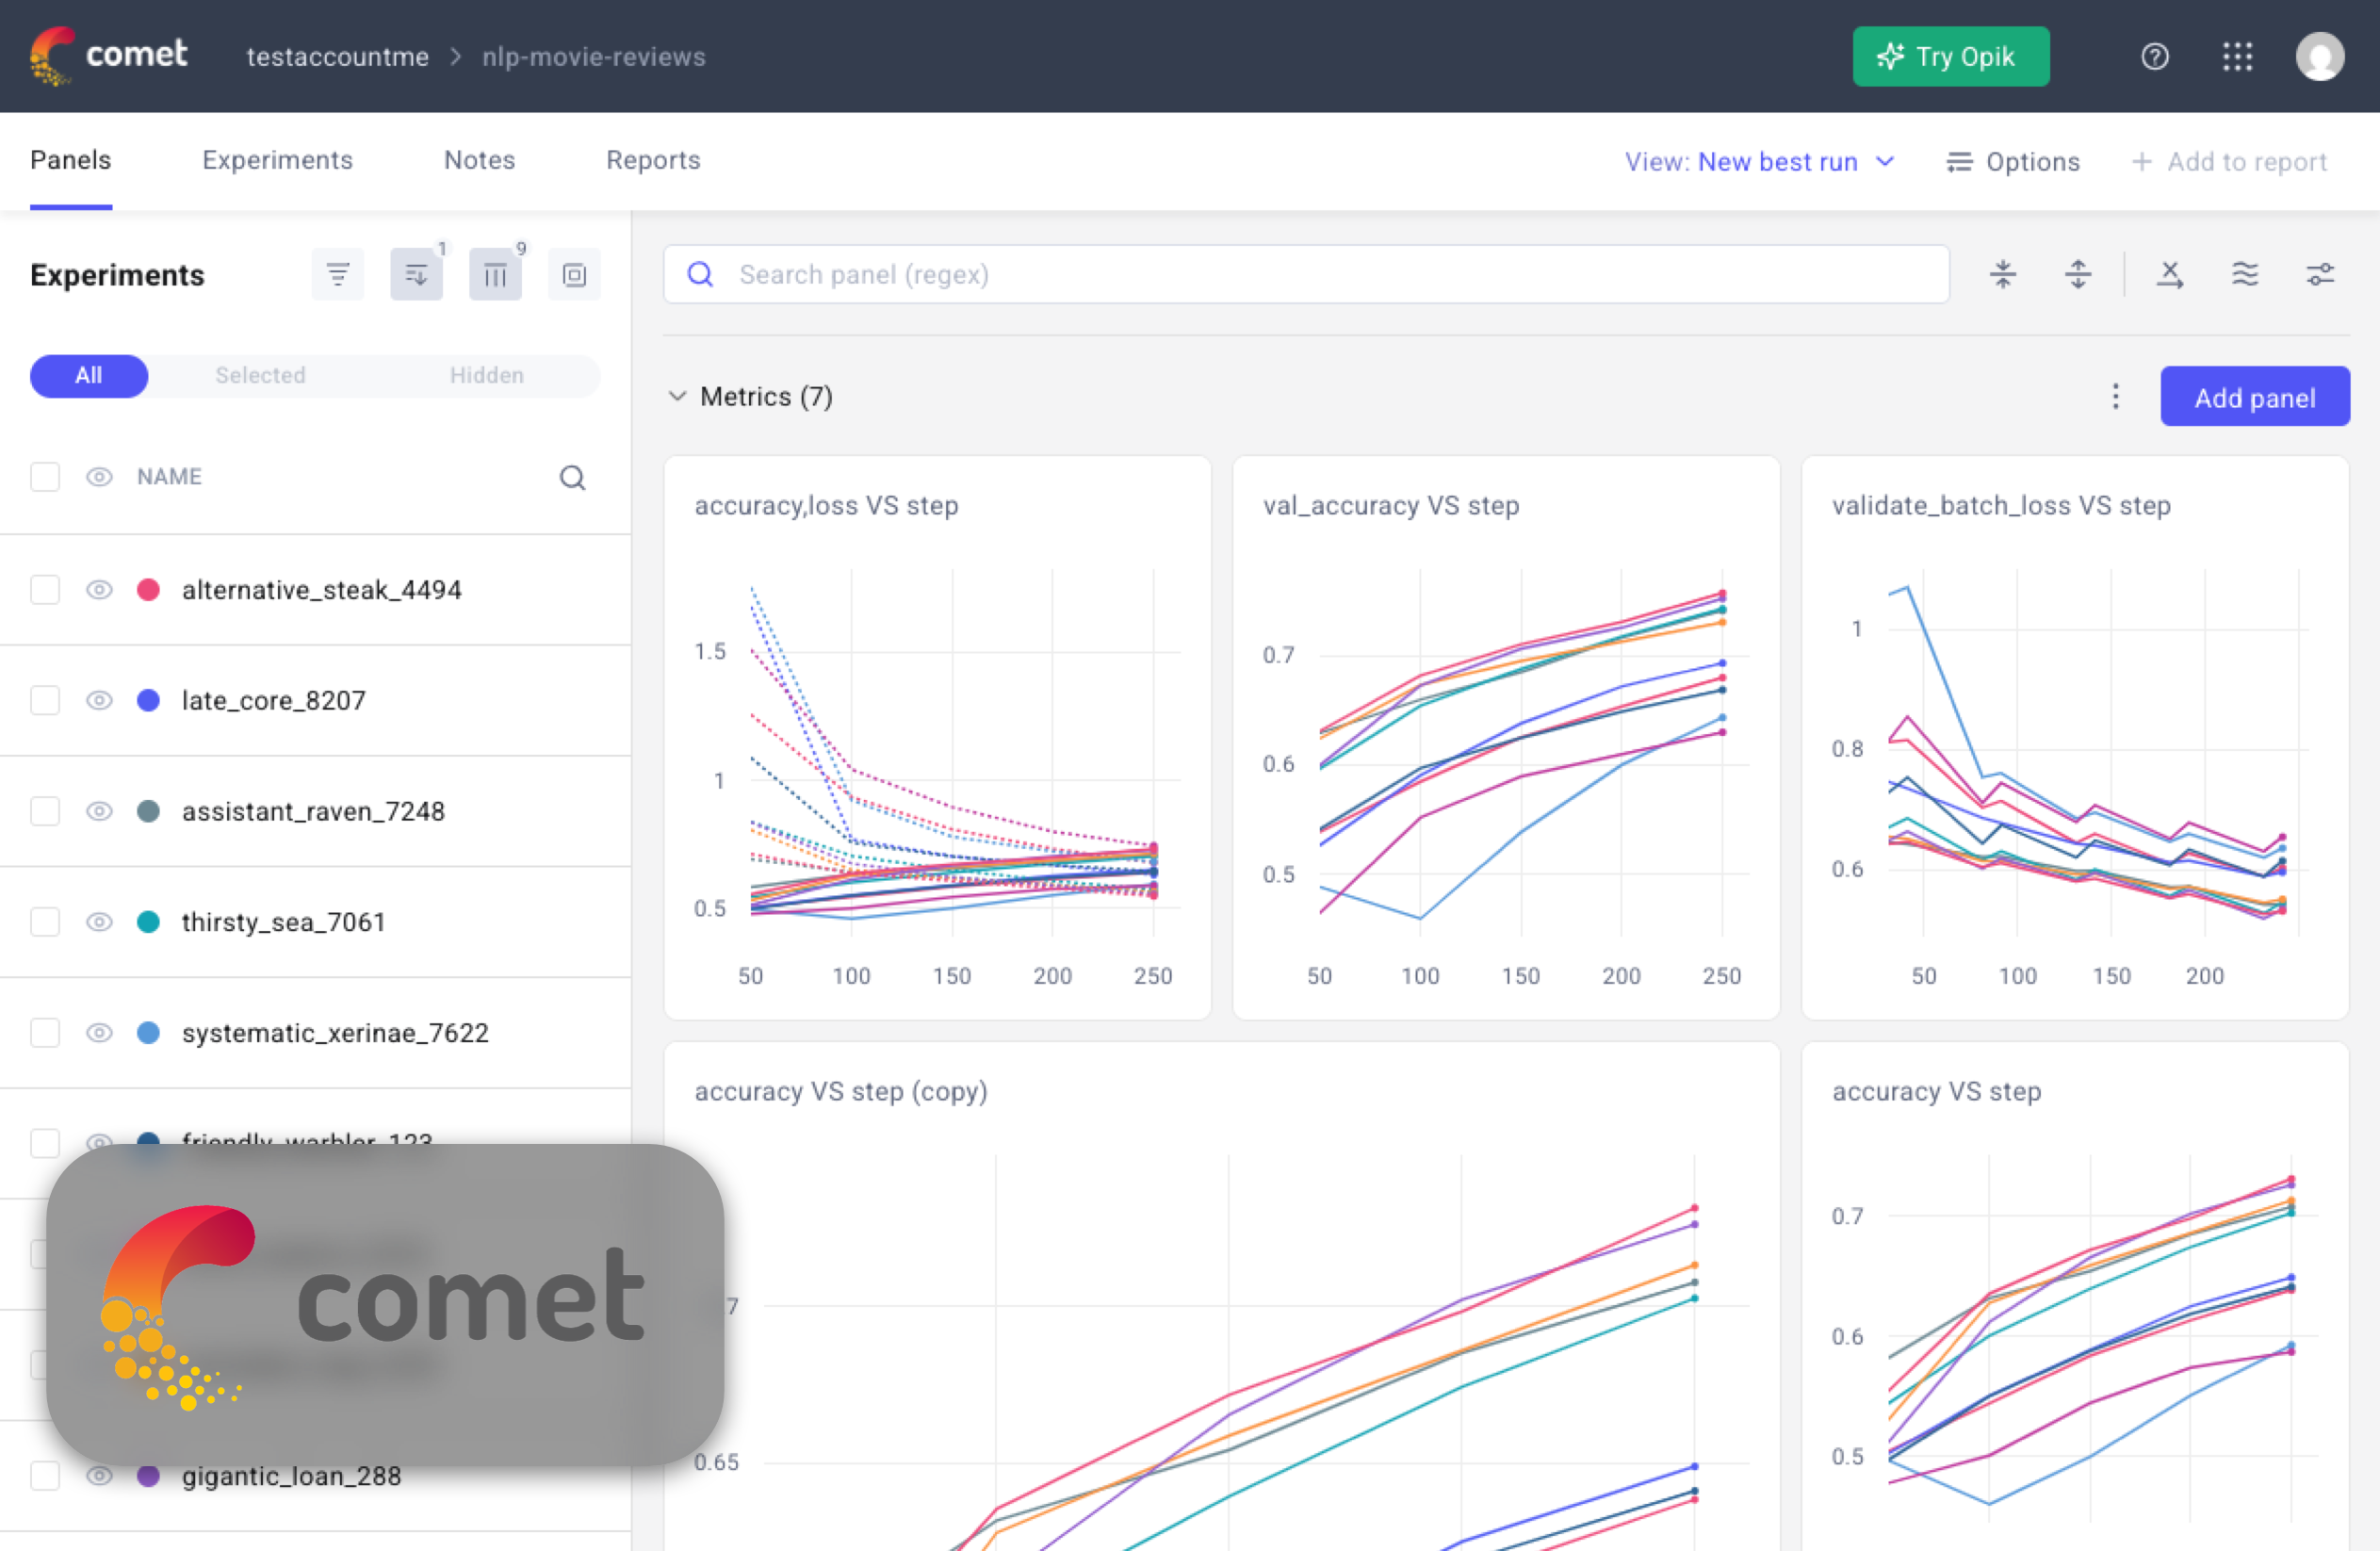Open the help question mark icon
Image resolution: width=2380 pixels, height=1551 pixels.
coord(2154,57)
